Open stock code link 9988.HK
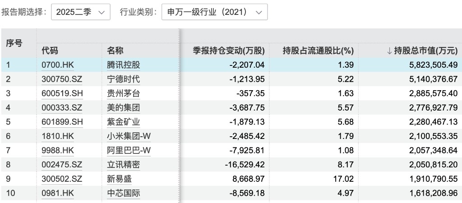Image resolution: width=462 pixels, height=203 pixels. click(x=58, y=151)
